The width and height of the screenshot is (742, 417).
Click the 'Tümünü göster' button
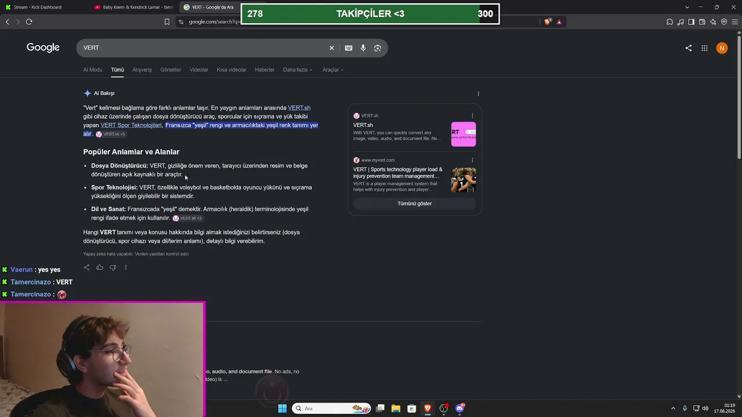point(414,204)
